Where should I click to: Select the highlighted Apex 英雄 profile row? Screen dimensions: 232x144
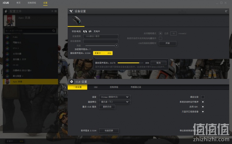(x=30, y=82)
